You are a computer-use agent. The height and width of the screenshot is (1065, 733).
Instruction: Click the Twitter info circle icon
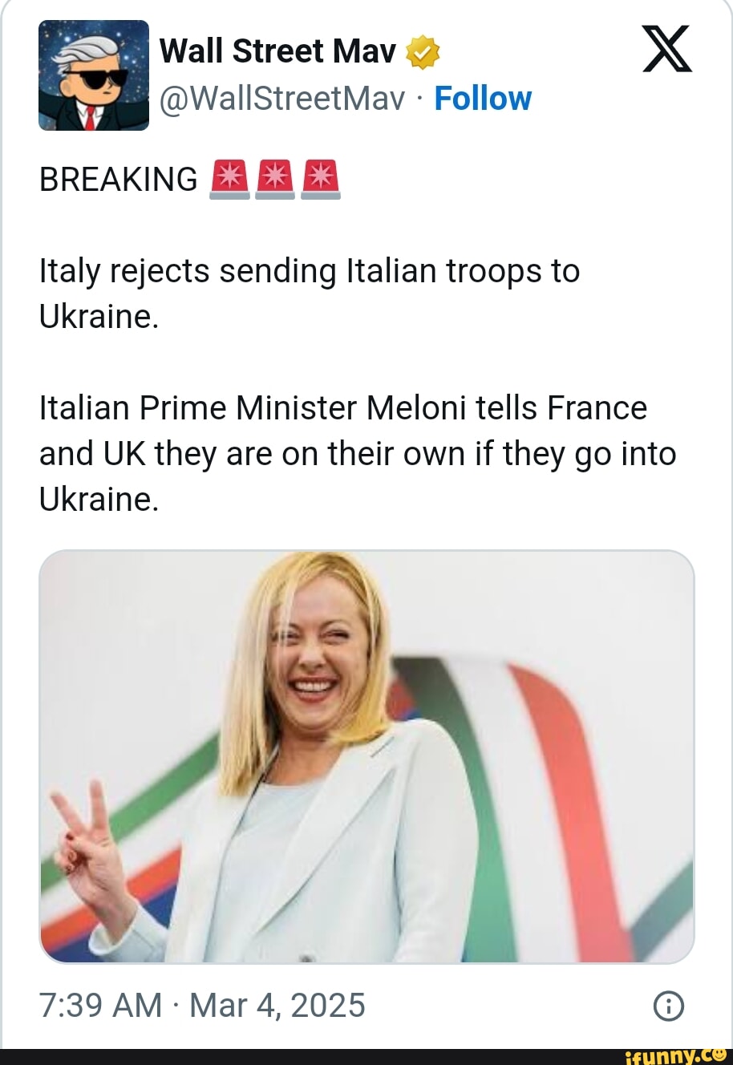pos(669,1006)
